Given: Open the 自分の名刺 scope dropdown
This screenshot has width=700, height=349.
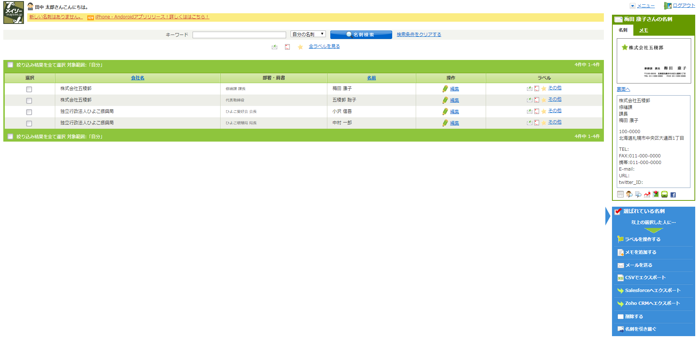Looking at the screenshot, I should (x=308, y=34).
